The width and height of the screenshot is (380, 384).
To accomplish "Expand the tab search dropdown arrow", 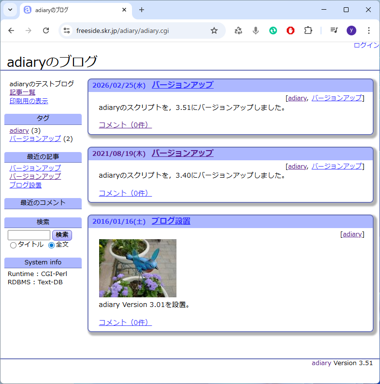I will click(10, 10).
